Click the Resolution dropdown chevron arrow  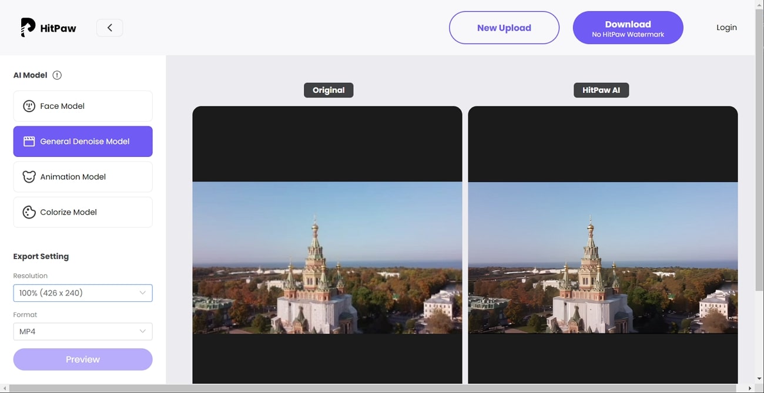pos(142,293)
